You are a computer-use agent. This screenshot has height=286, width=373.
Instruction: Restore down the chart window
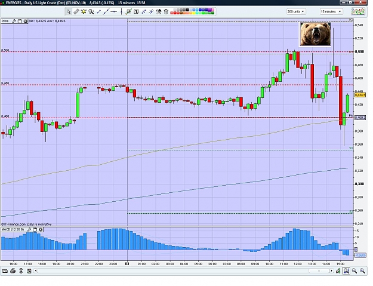point(350,2)
